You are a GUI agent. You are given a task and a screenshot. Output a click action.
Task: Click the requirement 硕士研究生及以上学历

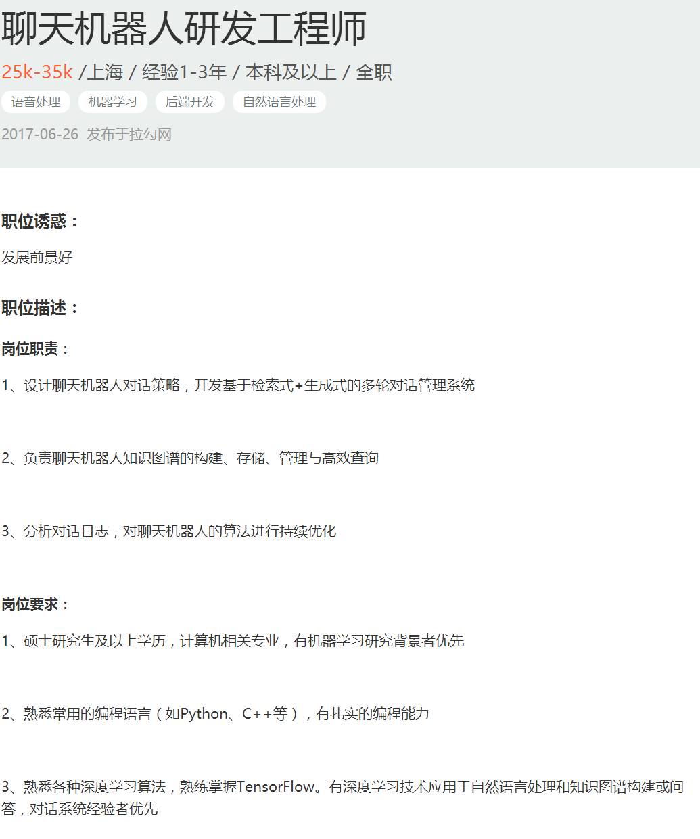pyautogui.click(x=233, y=641)
